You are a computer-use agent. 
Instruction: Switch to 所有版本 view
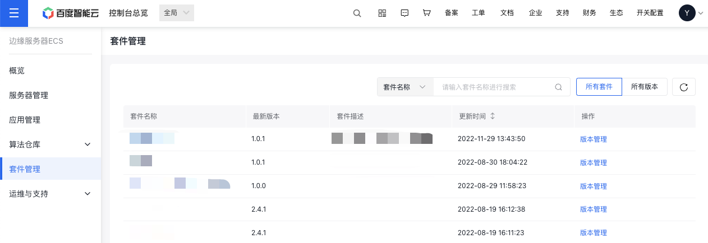644,87
